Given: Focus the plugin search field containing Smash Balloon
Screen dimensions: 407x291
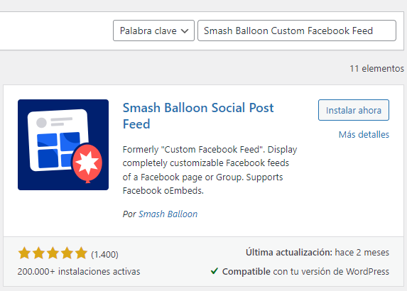Looking at the screenshot, I should (297, 31).
